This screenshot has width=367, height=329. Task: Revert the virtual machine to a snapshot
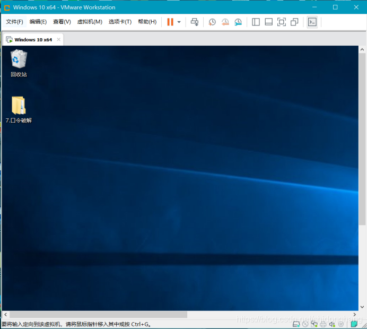tap(225, 22)
